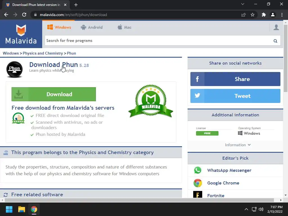Click the scroll right arrow
Viewport: 288px width, 216px height.
[281, 200]
